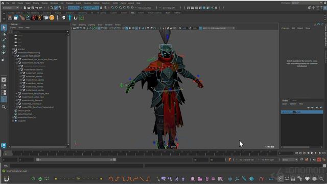Click the cyan diamond icon in bottom toolbar
327x184 pixels.
tap(252, 179)
